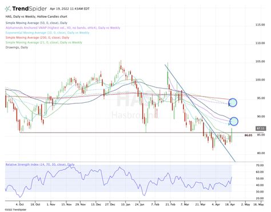Screen dimensions: 271x212
Task: Click the RSI 70.00 axis label
Action: pos(260,165)
